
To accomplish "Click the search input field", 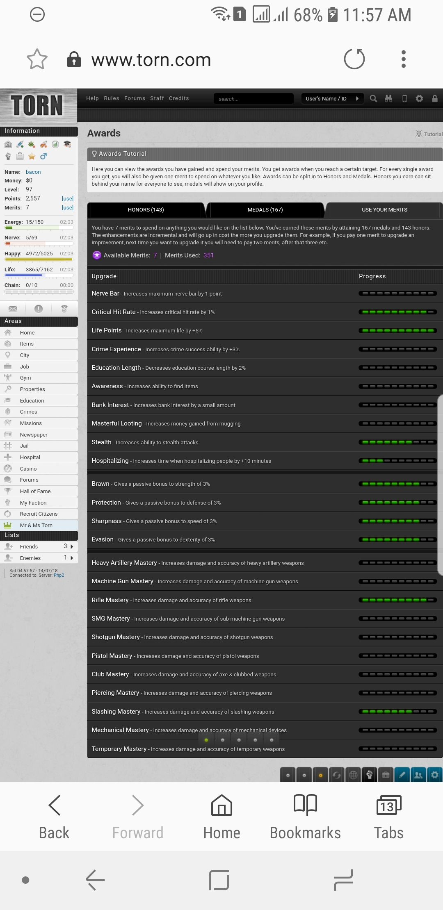I will (253, 99).
